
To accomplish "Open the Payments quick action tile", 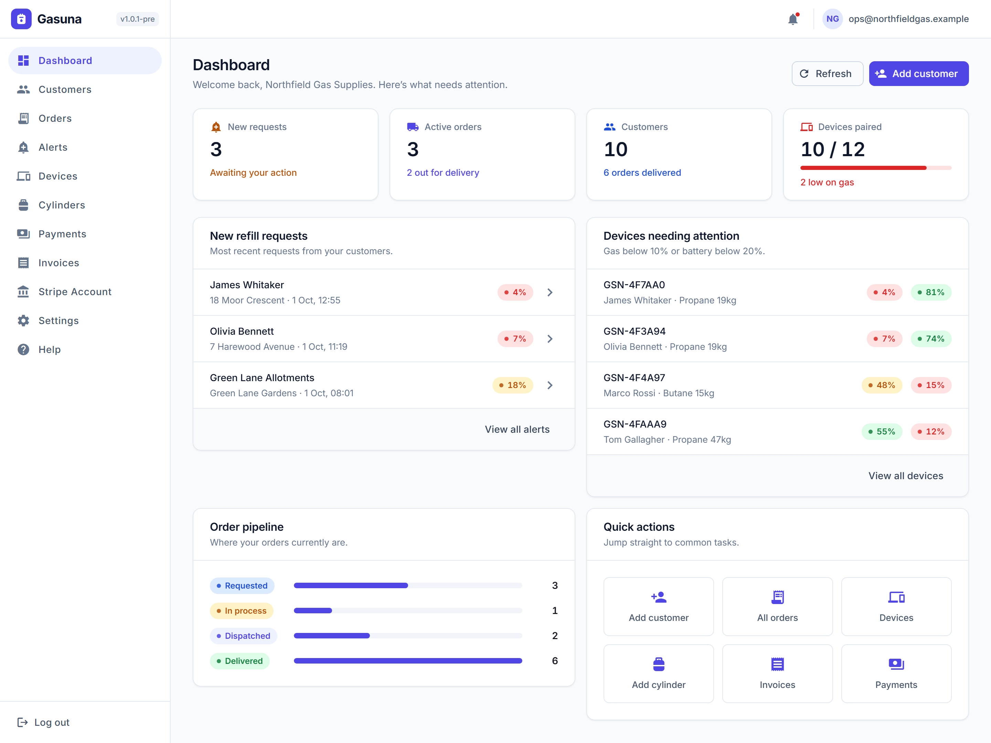I will (896, 674).
